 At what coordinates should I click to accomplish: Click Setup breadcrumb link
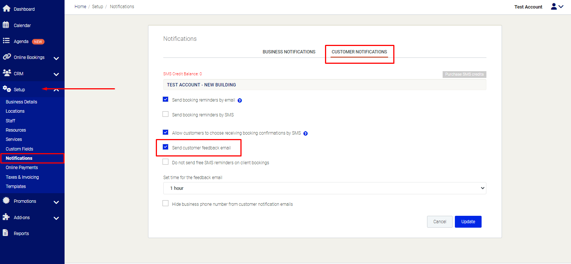pyautogui.click(x=98, y=7)
